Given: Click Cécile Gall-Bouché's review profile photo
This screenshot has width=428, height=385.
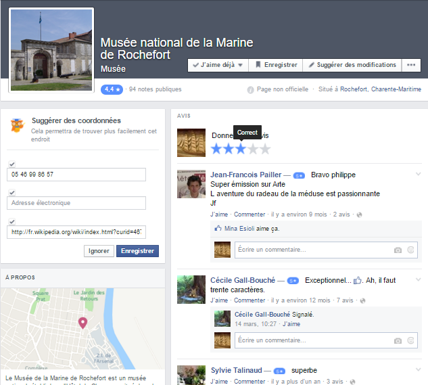Looking at the screenshot, I should click(191, 290).
